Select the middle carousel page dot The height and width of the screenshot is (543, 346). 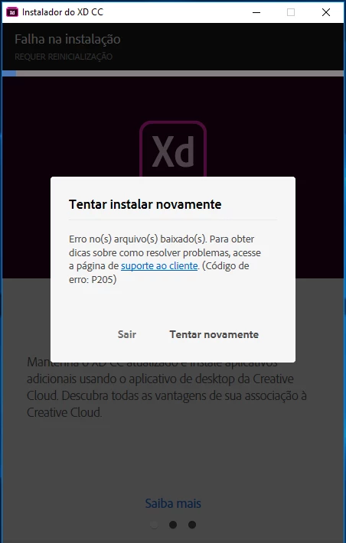[173, 525]
